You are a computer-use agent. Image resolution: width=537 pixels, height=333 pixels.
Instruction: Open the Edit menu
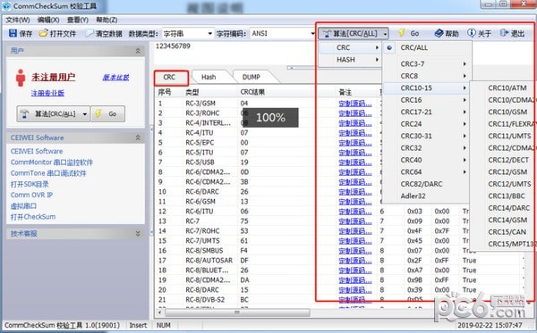click(x=48, y=20)
